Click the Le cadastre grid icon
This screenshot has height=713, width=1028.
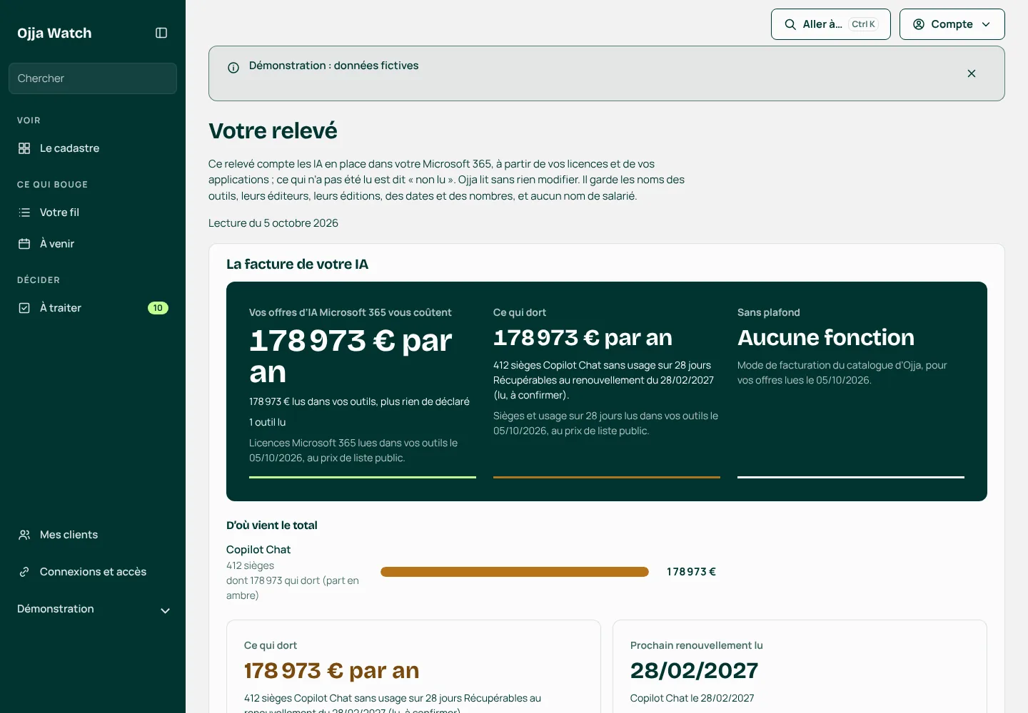pyautogui.click(x=24, y=148)
